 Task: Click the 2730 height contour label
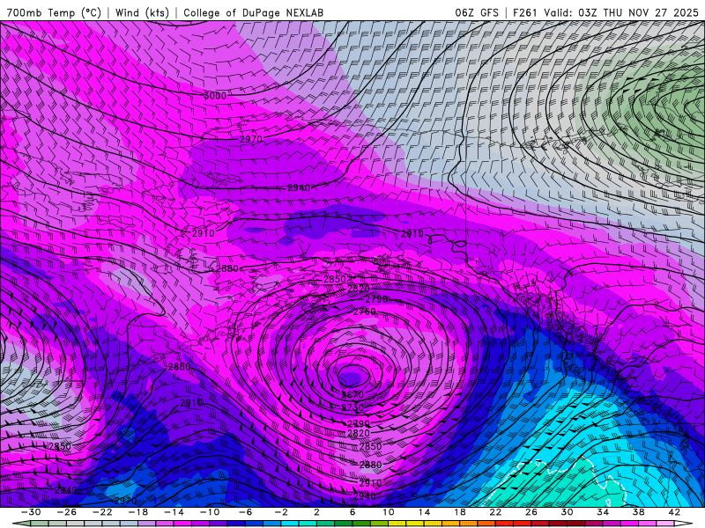click(x=352, y=407)
